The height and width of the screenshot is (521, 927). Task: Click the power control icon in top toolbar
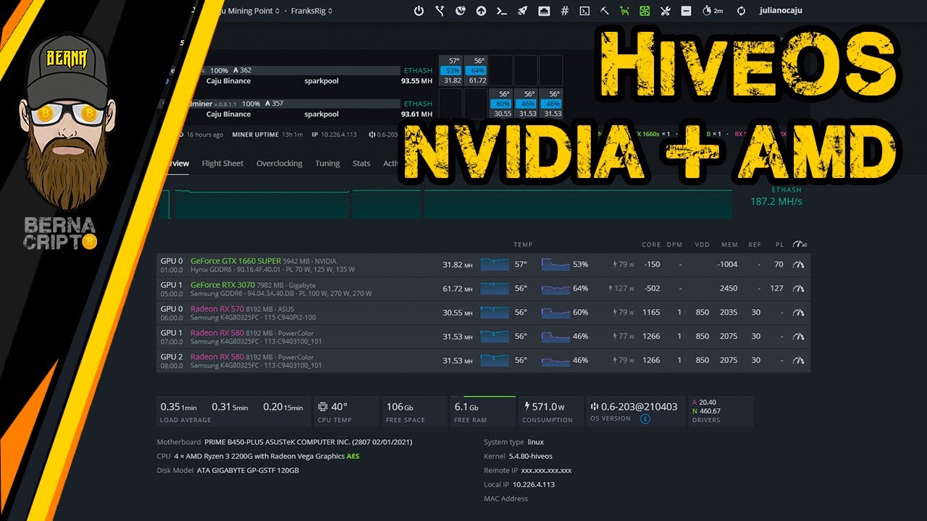(419, 11)
